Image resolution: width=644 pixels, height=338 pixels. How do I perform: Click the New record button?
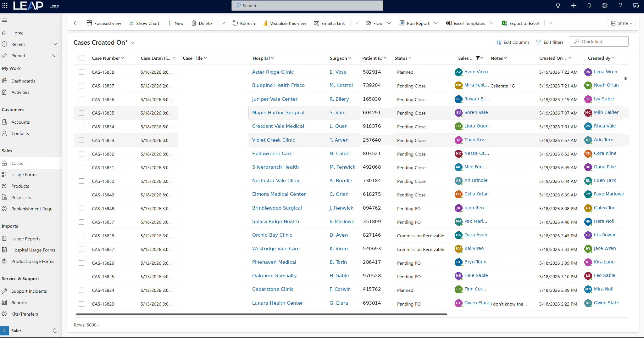click(175, 23)
